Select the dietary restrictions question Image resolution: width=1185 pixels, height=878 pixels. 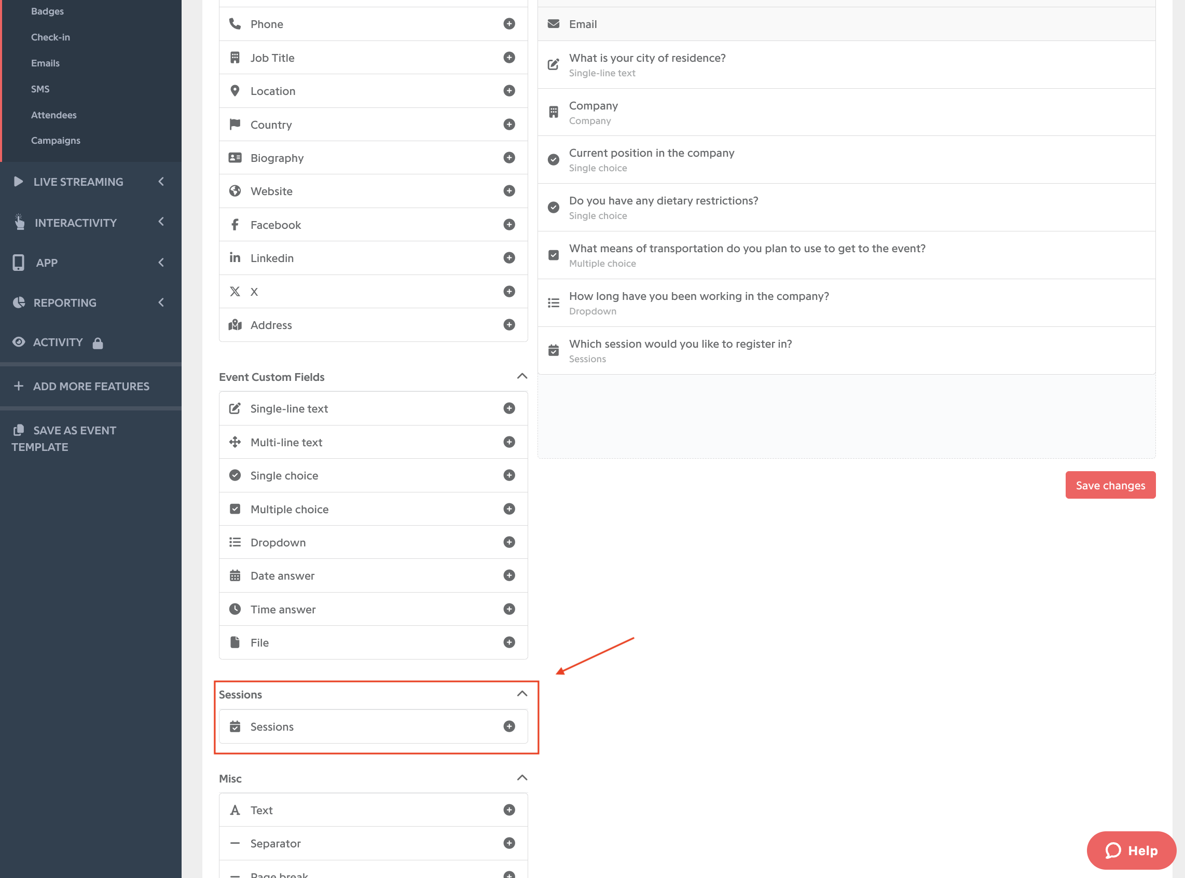click(847, 208)
